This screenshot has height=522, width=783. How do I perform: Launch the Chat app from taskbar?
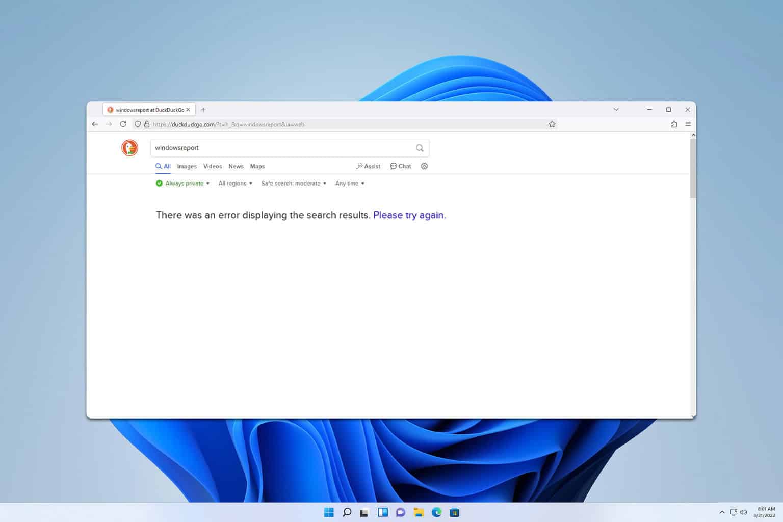401,512
